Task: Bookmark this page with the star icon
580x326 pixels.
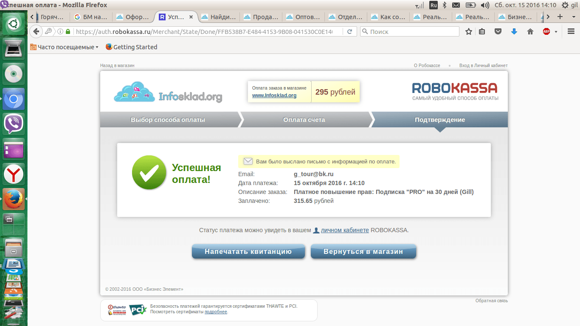Action: (x=469, y=31)
